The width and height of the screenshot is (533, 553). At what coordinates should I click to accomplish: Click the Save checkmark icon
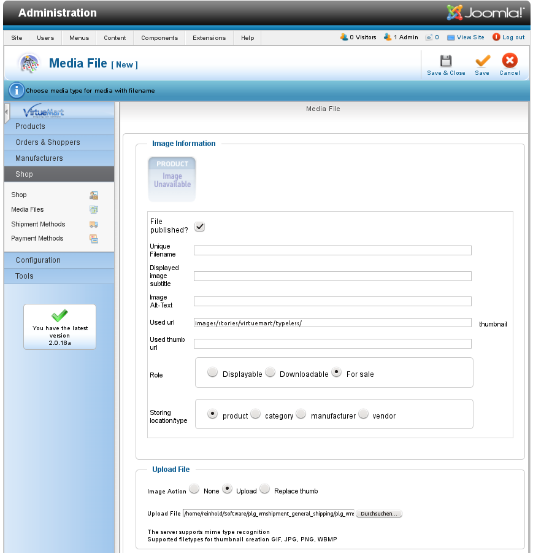pos(482,61)
